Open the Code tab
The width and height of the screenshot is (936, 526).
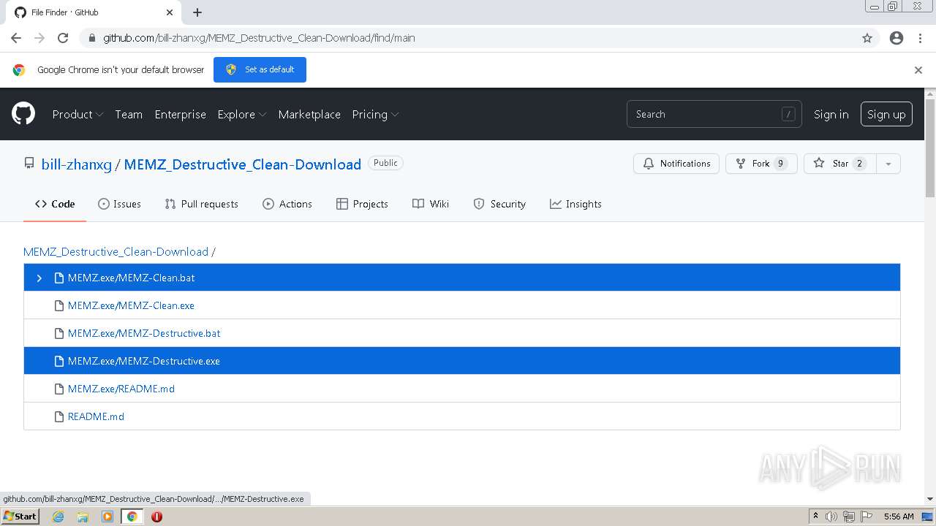[55, 204]
